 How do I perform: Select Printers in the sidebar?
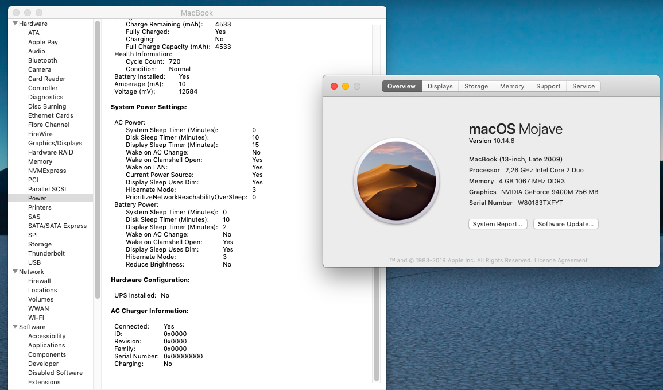click(x=40, y=207)
